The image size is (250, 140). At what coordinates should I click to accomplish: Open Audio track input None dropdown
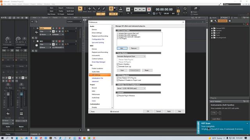45,35
